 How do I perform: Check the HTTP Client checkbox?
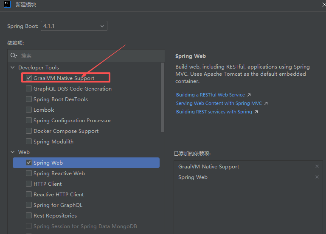coord(29,184)
